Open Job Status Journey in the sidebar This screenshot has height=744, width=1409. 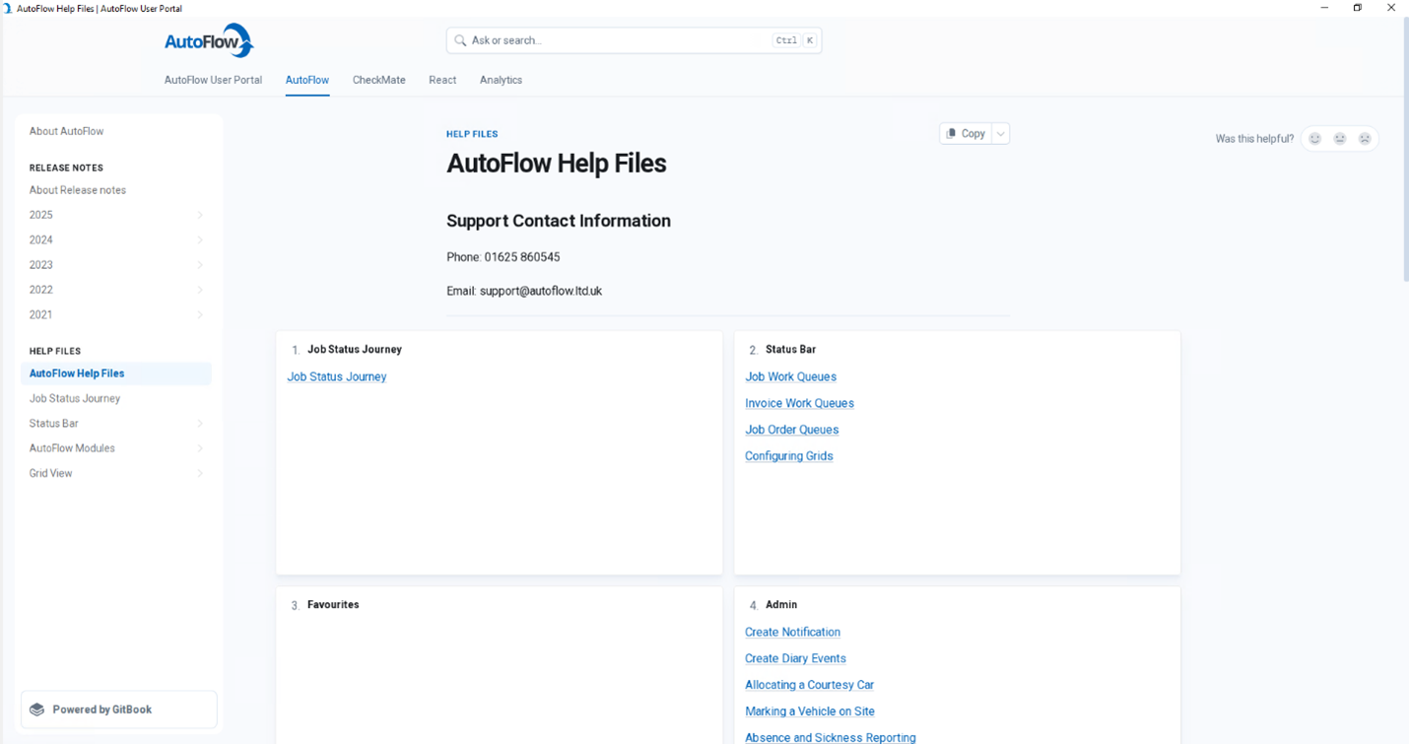[75, 398]
